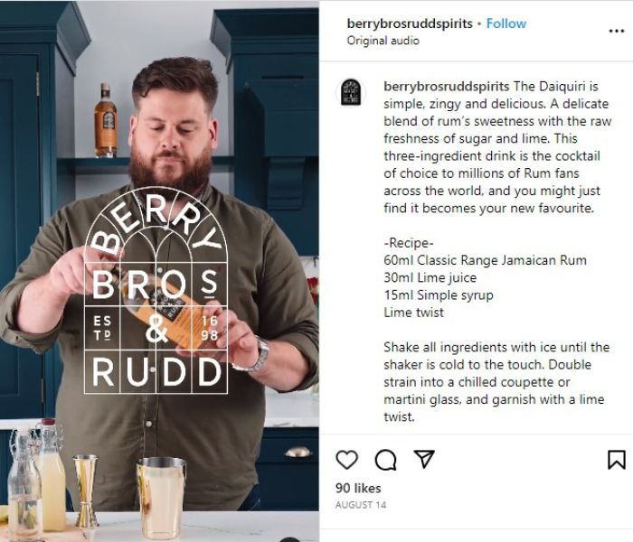Open berrybrosruddspirits username in header

[x=410, y=23]
